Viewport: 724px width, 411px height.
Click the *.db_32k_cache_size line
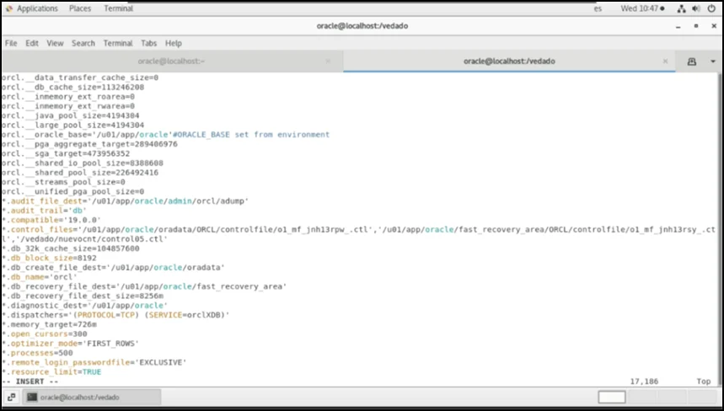(x=71, y=248)
